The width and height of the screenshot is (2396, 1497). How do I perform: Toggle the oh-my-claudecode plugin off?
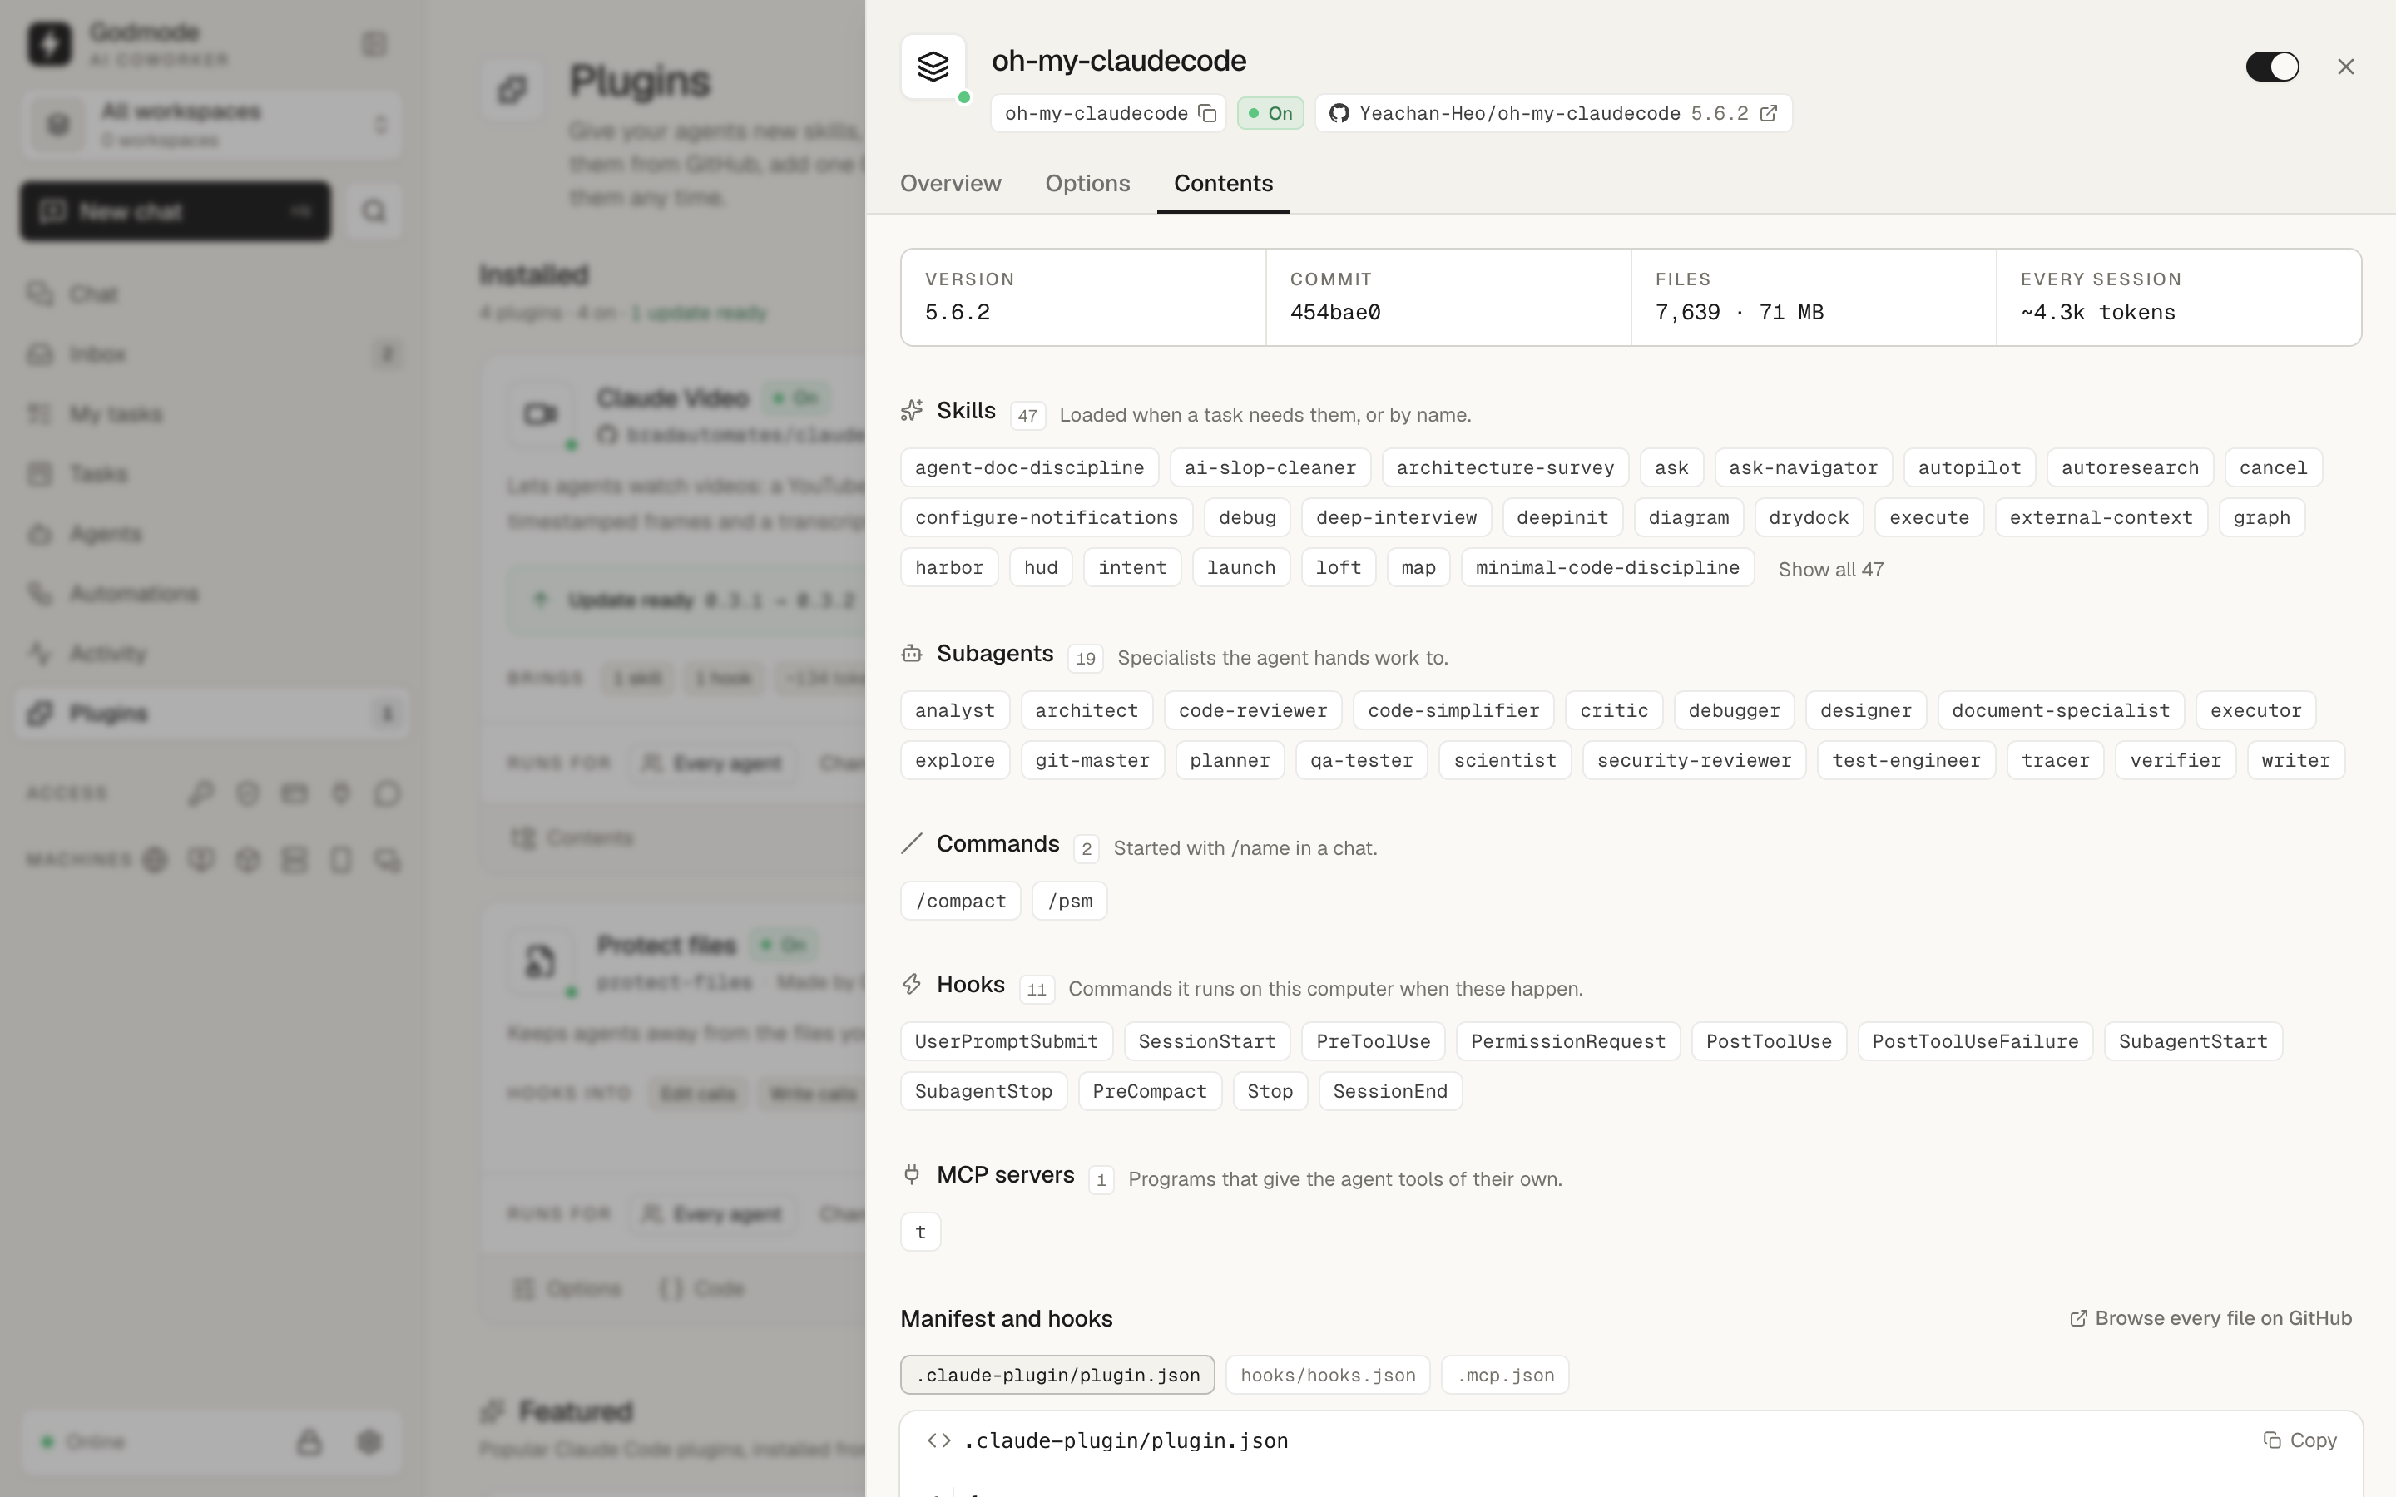(x=2272, y=67)
